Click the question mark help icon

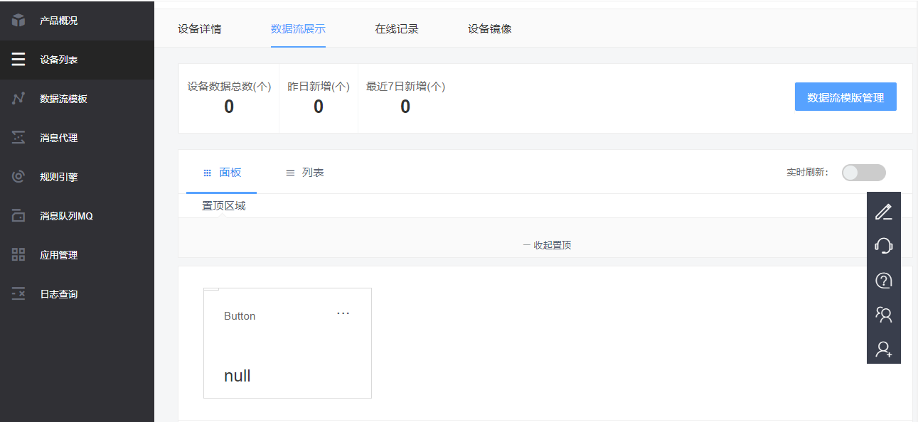pos(884,280)
